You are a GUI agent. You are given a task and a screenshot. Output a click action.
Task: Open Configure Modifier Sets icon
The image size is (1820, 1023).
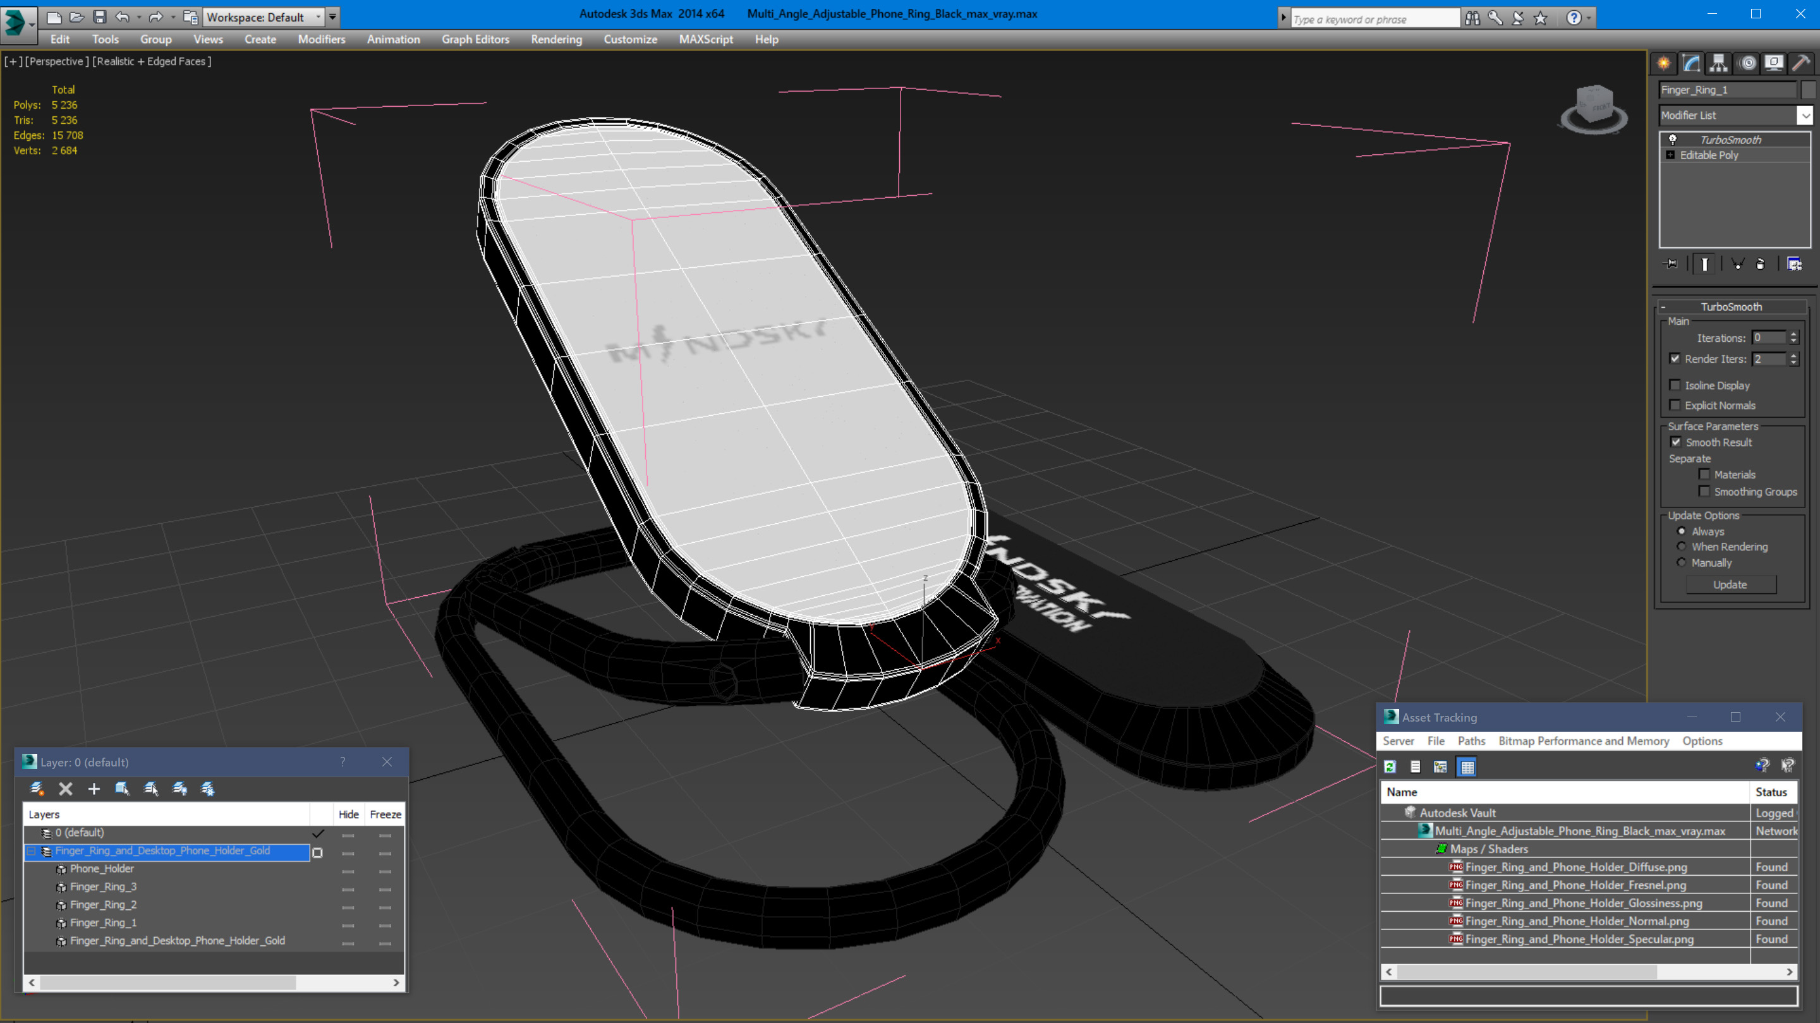click(x=1795, y=263)
